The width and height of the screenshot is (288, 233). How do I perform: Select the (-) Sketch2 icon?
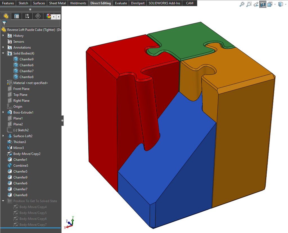click(10, 130)
